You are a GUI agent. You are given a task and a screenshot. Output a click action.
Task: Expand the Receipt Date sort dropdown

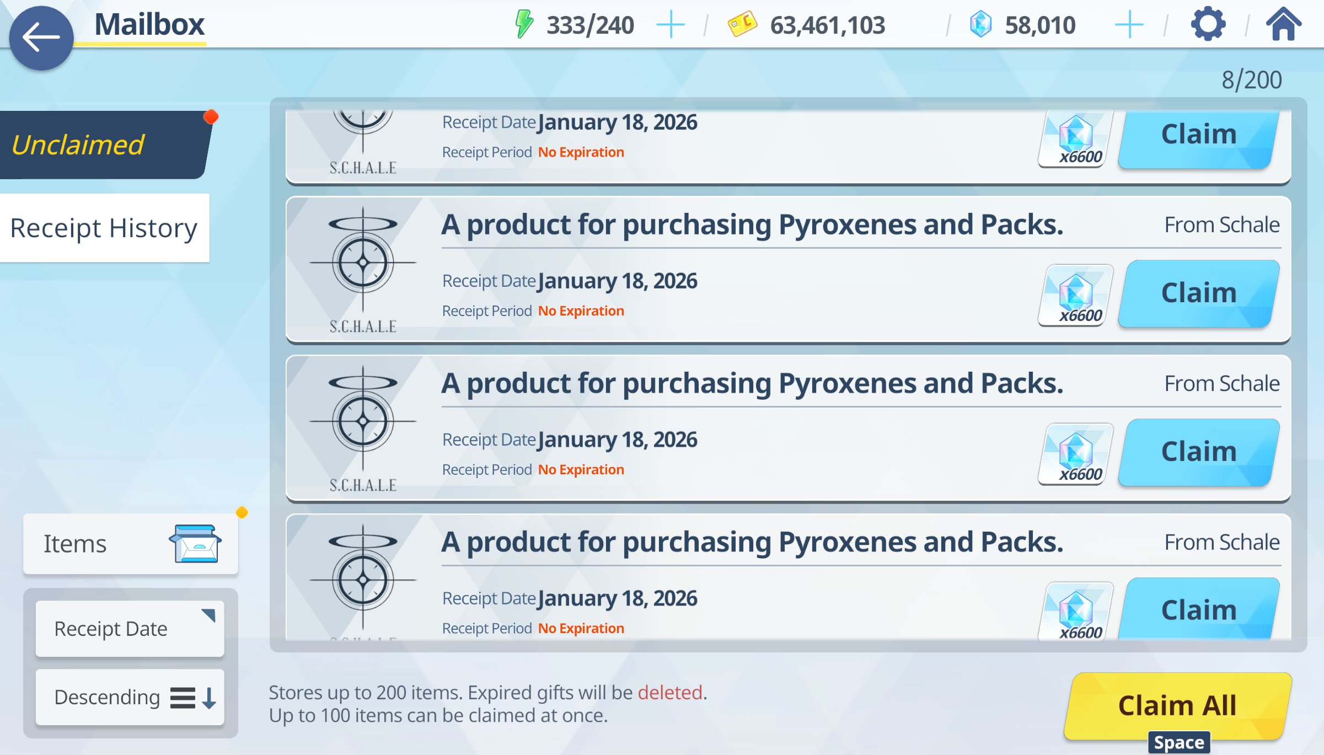point(130,629)
